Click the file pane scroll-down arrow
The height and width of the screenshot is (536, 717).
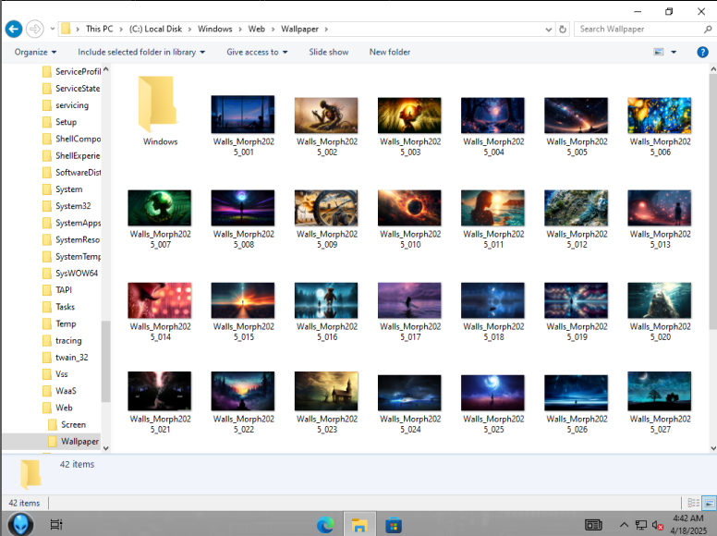tap(712, 448)
